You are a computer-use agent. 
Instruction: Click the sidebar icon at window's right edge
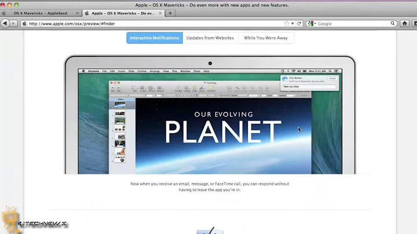(x=415, y=24)
